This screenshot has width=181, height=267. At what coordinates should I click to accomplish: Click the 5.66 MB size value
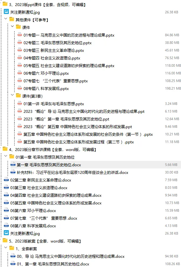coord(171,165)
